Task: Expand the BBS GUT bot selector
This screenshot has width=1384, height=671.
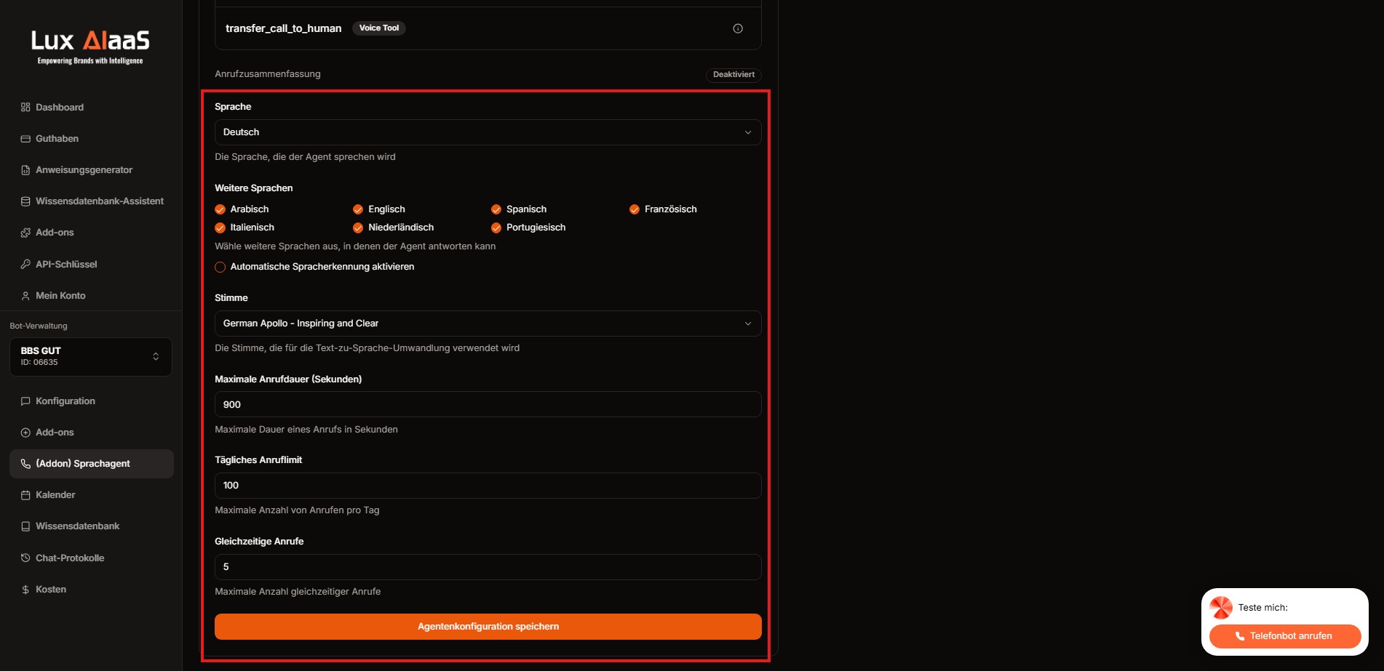Action: click(x=91, y=356)
